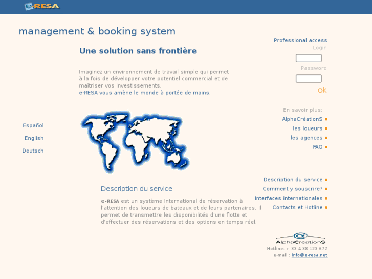Click the e-RESA logo in header
The width and height of the screenshot is (372, 279).
42,6
